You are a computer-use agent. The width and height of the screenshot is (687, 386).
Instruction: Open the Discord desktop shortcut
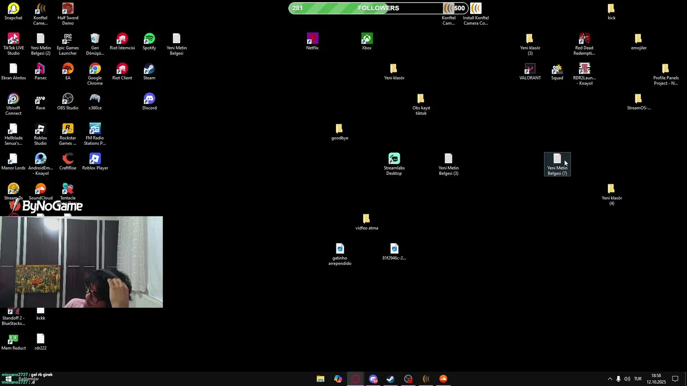(149, 102)
